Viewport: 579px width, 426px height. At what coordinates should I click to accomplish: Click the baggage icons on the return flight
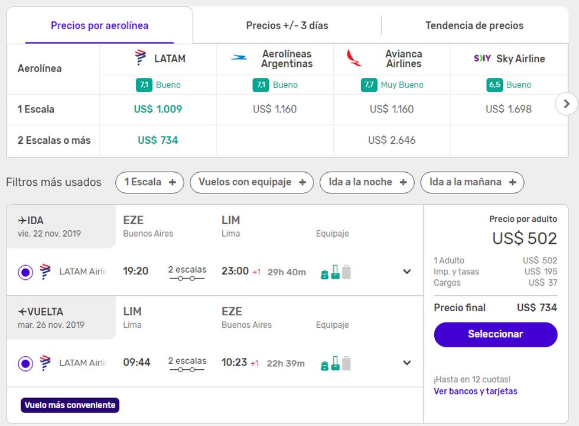click(335, 363)
